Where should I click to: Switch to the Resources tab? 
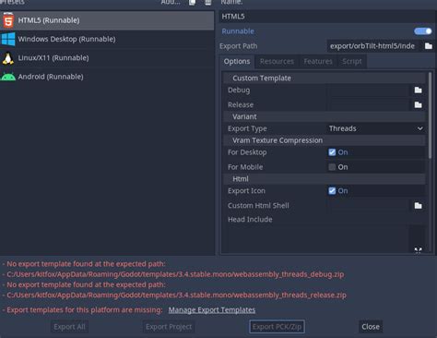tap(277, 62)
